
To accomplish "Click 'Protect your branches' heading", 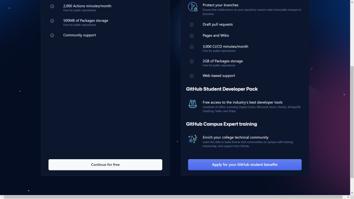I will click(220, 5).
